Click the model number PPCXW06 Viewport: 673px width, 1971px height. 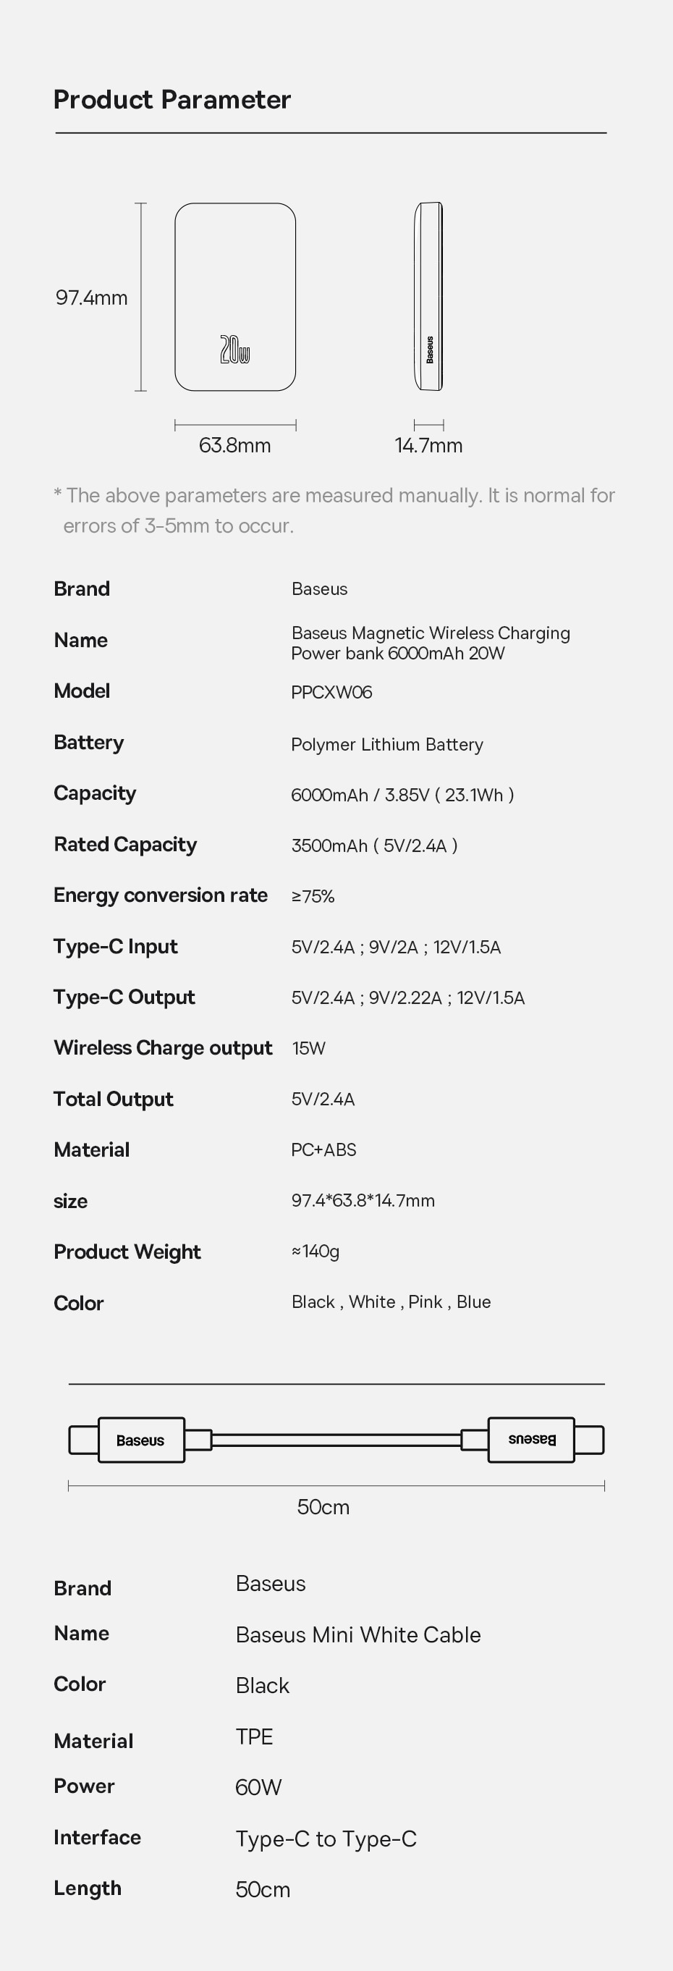331,692
